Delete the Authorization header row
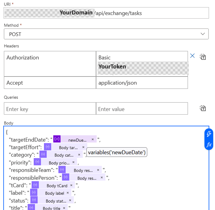This screenshot has height=210, width=215. coord(192,56)
